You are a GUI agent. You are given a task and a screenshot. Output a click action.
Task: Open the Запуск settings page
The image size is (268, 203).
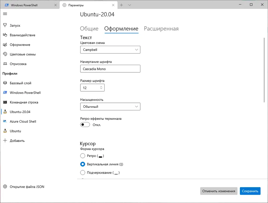pos(15,25)
